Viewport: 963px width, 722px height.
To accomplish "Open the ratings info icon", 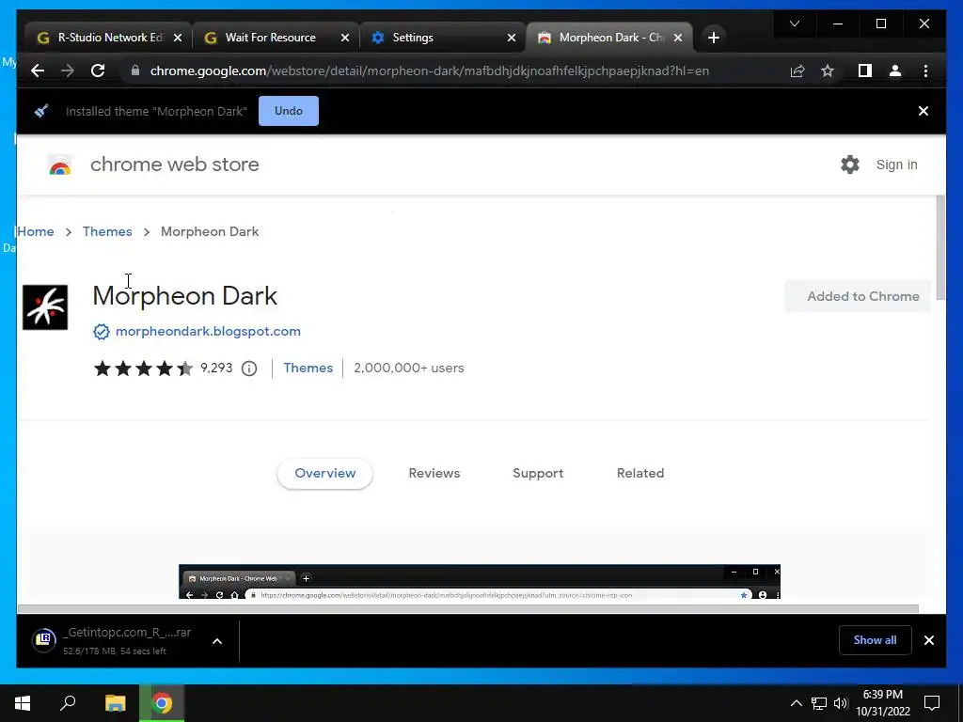I will 248,369.
